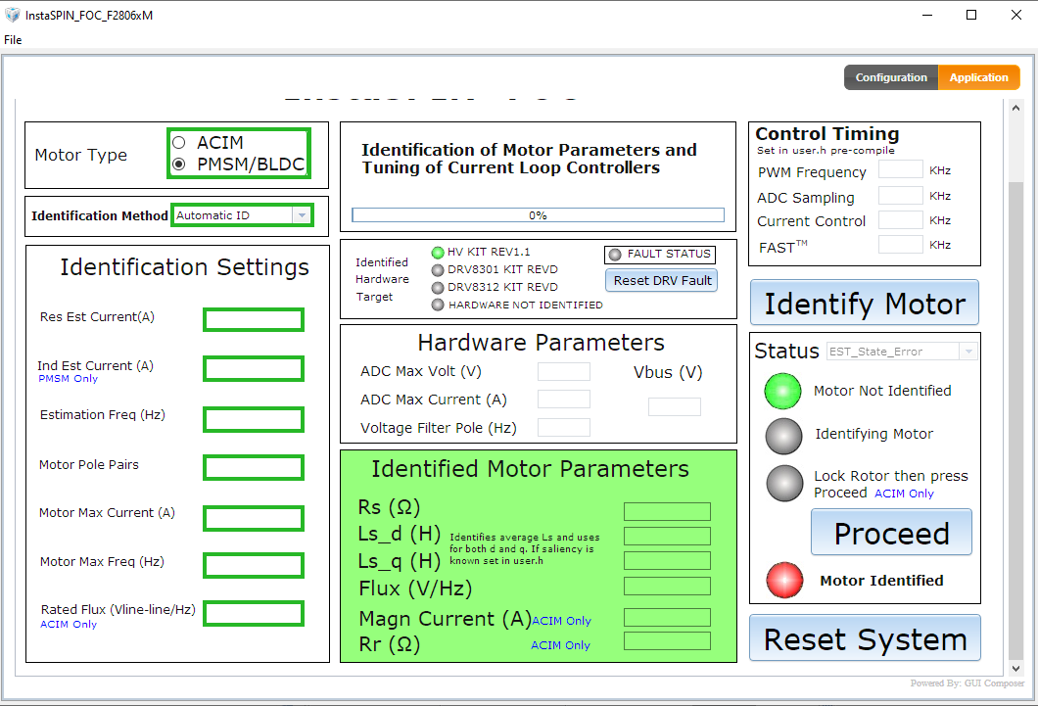Click the PWM Frequency KHz field
This screenshot has height=706, width=1038.
[900, 169]
